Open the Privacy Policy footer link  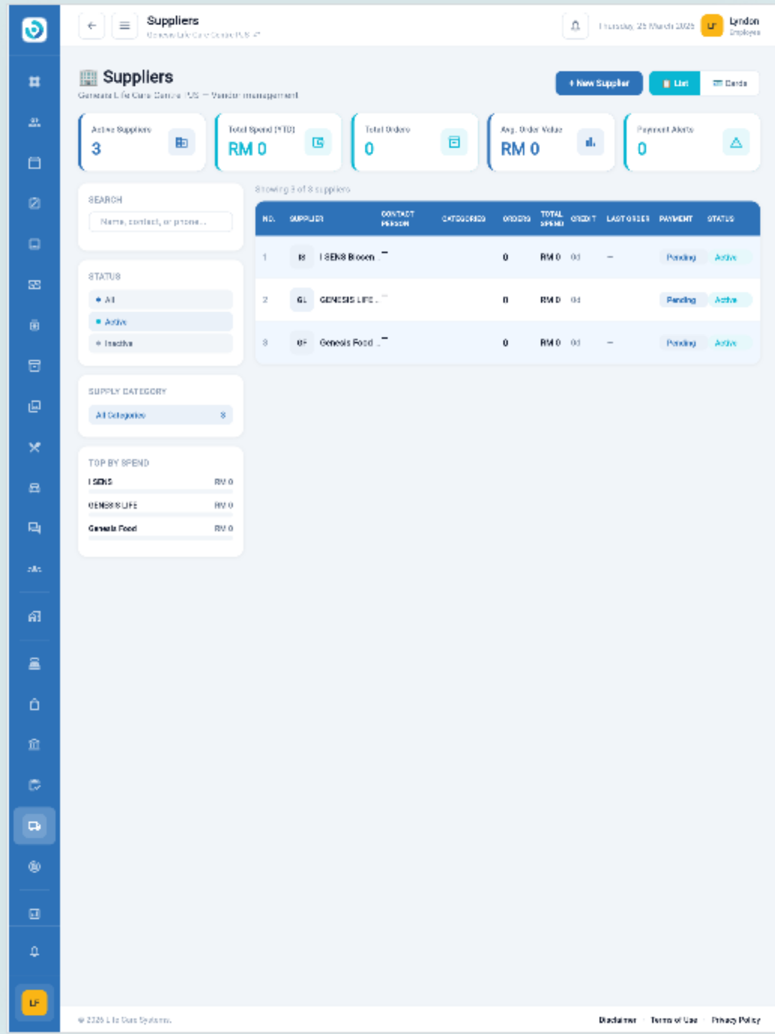point(736,1020)
